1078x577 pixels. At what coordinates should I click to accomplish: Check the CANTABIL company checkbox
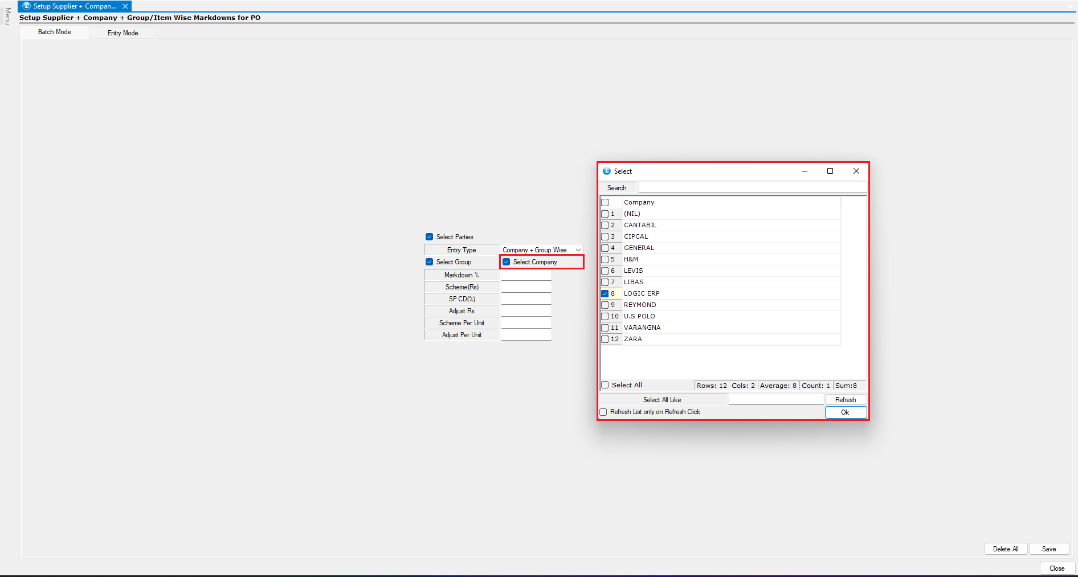tap(605, 226)
